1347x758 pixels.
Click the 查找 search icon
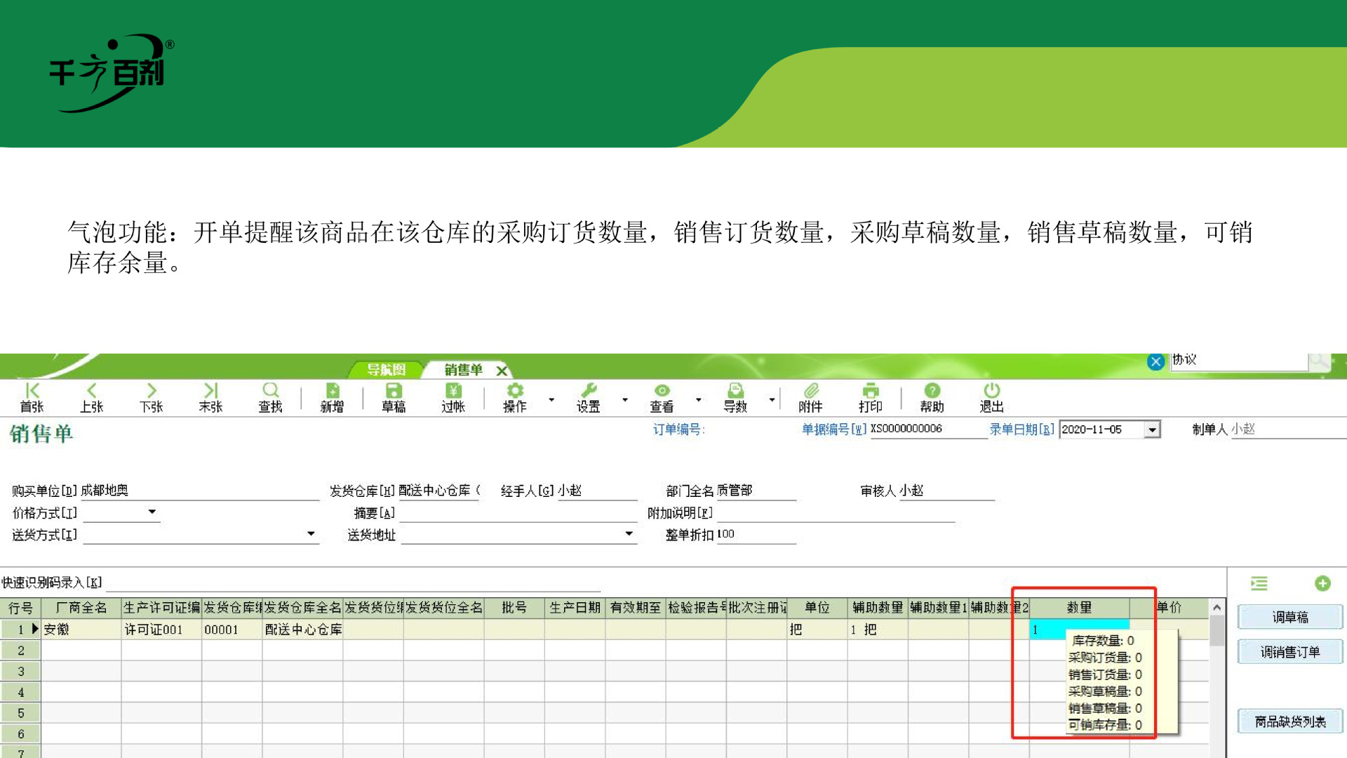pos(270,397)
